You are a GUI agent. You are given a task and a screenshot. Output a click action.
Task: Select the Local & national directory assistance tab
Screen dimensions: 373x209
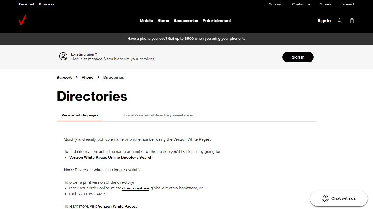(158, 115)
